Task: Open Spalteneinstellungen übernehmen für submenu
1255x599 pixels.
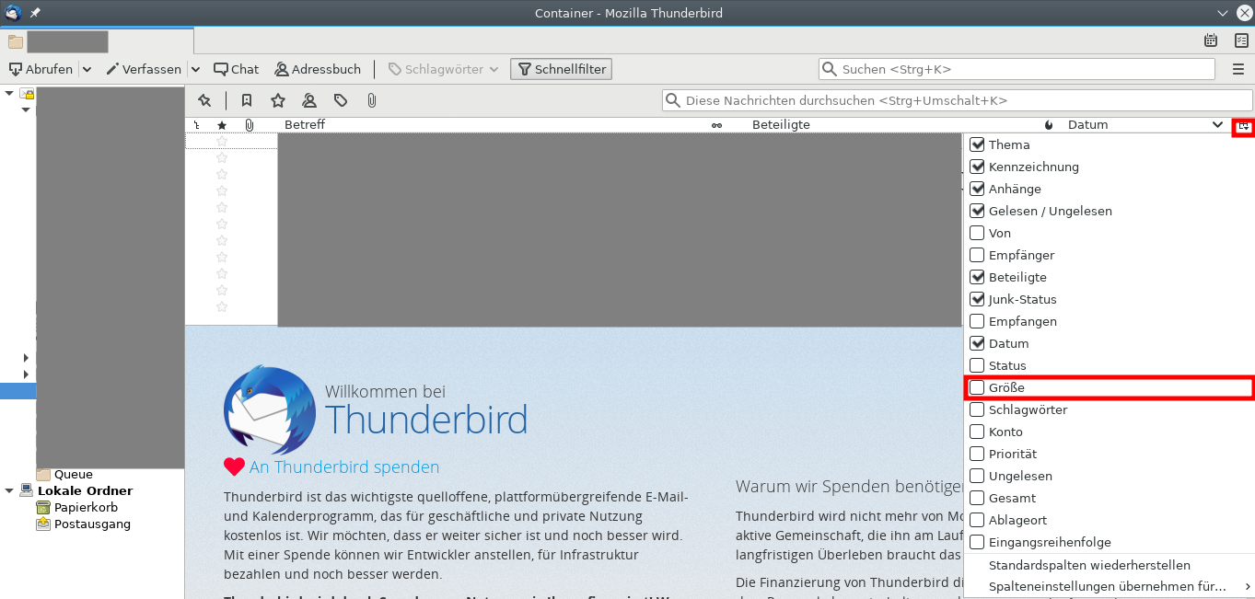Action: (x=1109, y=586)
